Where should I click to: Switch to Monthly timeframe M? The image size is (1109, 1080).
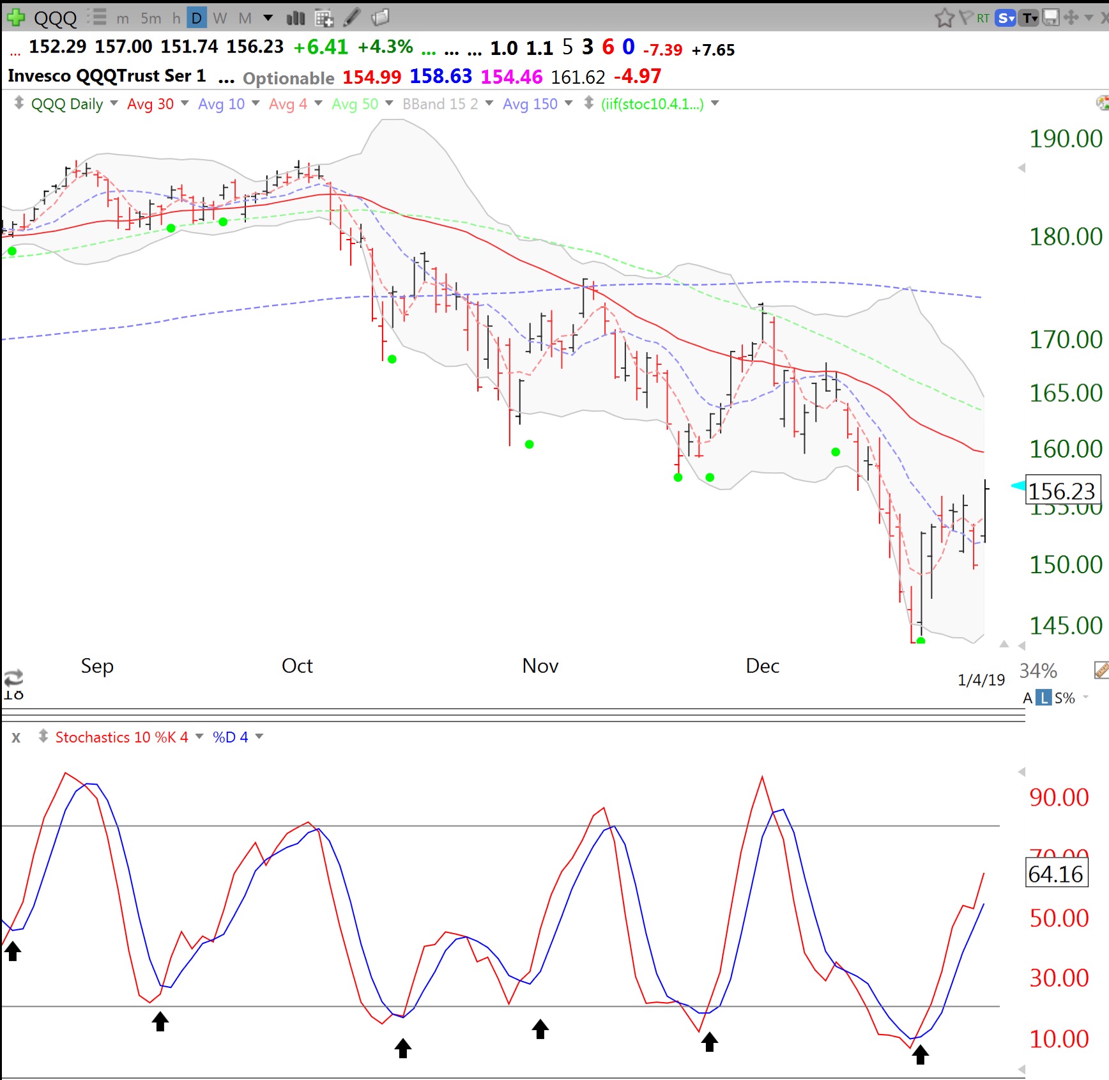tap(245, 19)
